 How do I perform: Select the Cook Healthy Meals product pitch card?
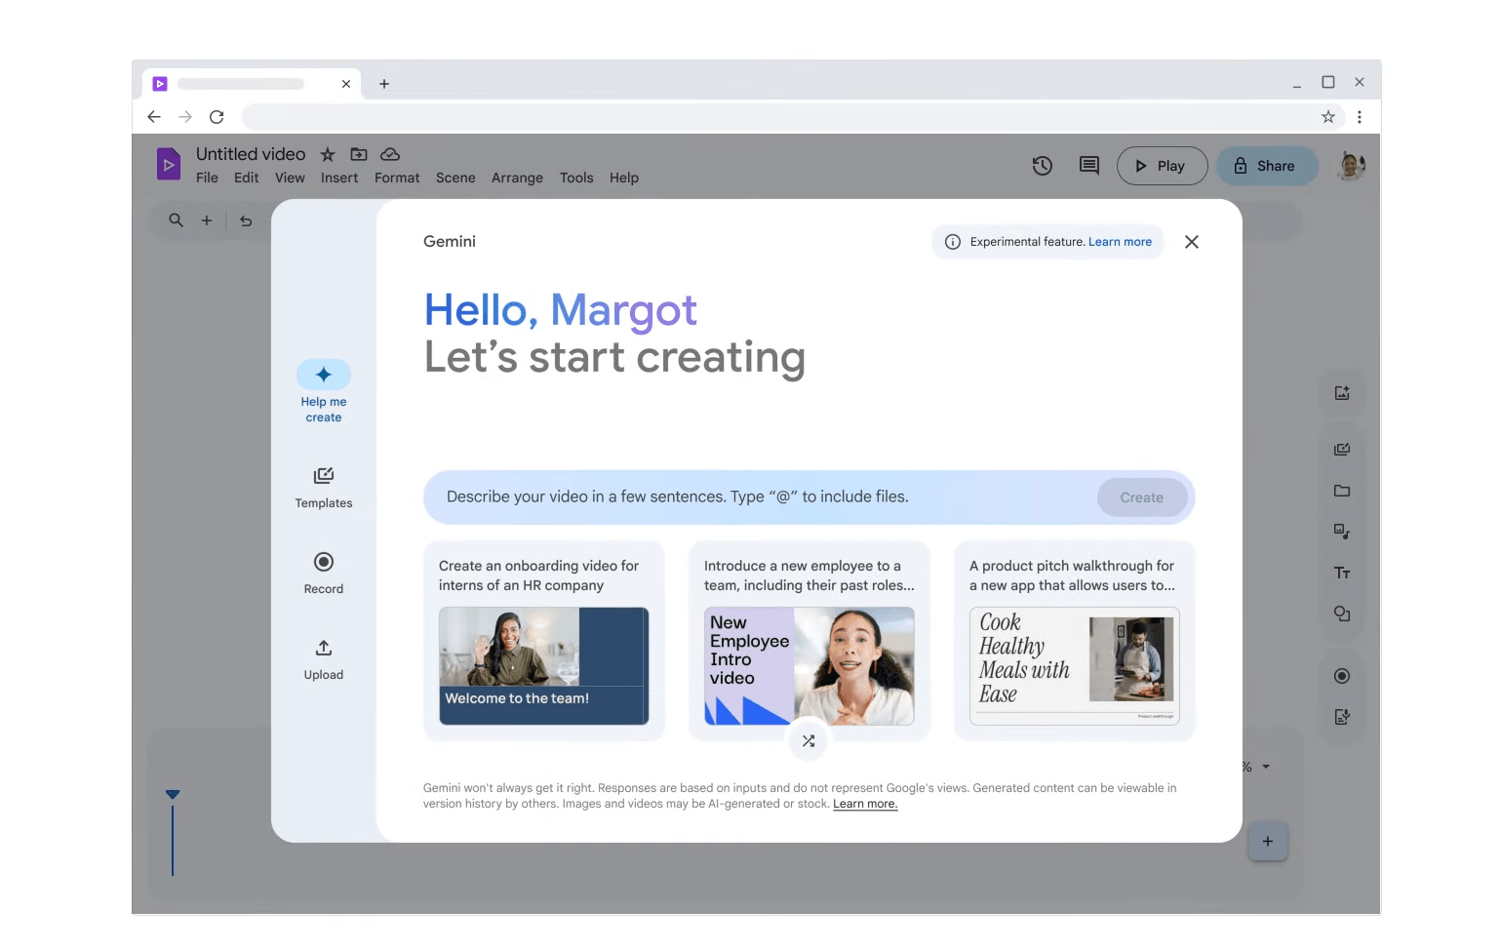tap(1075, 641)
